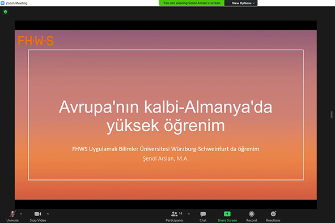The height and width of the screenshot is (223, 335).
Task: Open the Reactions menu
Action: coord(273,216)
